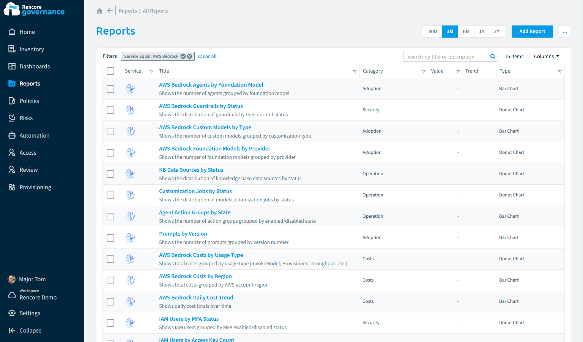Click Bedrock service icon for Guardrails by Status
This screenshot has height=342, width=583.
pyautogui.click(x=131, y=110)
